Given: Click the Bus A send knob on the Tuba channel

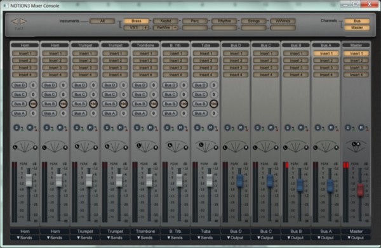Looking at the screenshot, I should [214, 114].
